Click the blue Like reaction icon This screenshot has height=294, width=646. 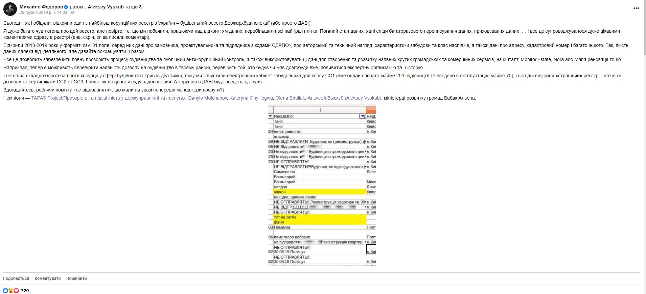[x=5, y=291]
